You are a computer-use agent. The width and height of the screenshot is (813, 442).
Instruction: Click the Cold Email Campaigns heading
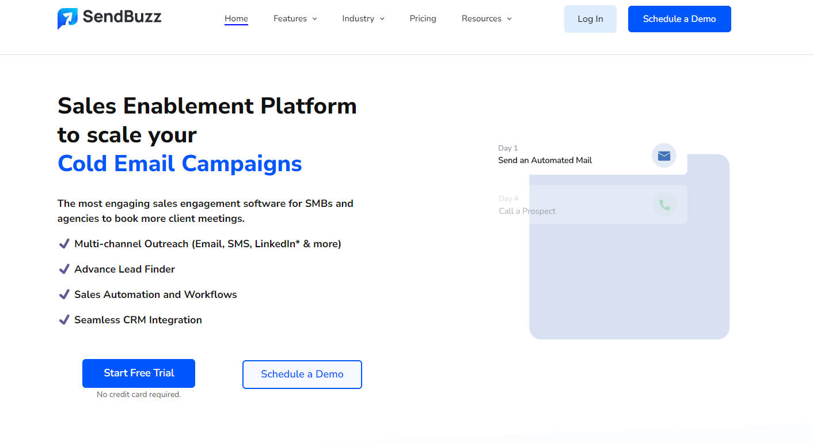180,164
